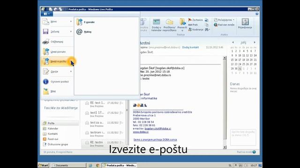
Task: Click Poslata pošta taskbar window button
Action: point(120,165)
